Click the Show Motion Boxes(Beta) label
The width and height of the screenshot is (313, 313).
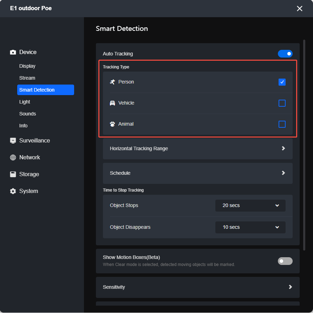pos(131,257)
